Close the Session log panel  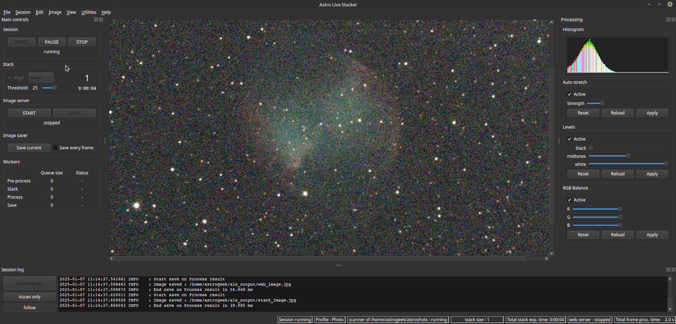(673, 270)
